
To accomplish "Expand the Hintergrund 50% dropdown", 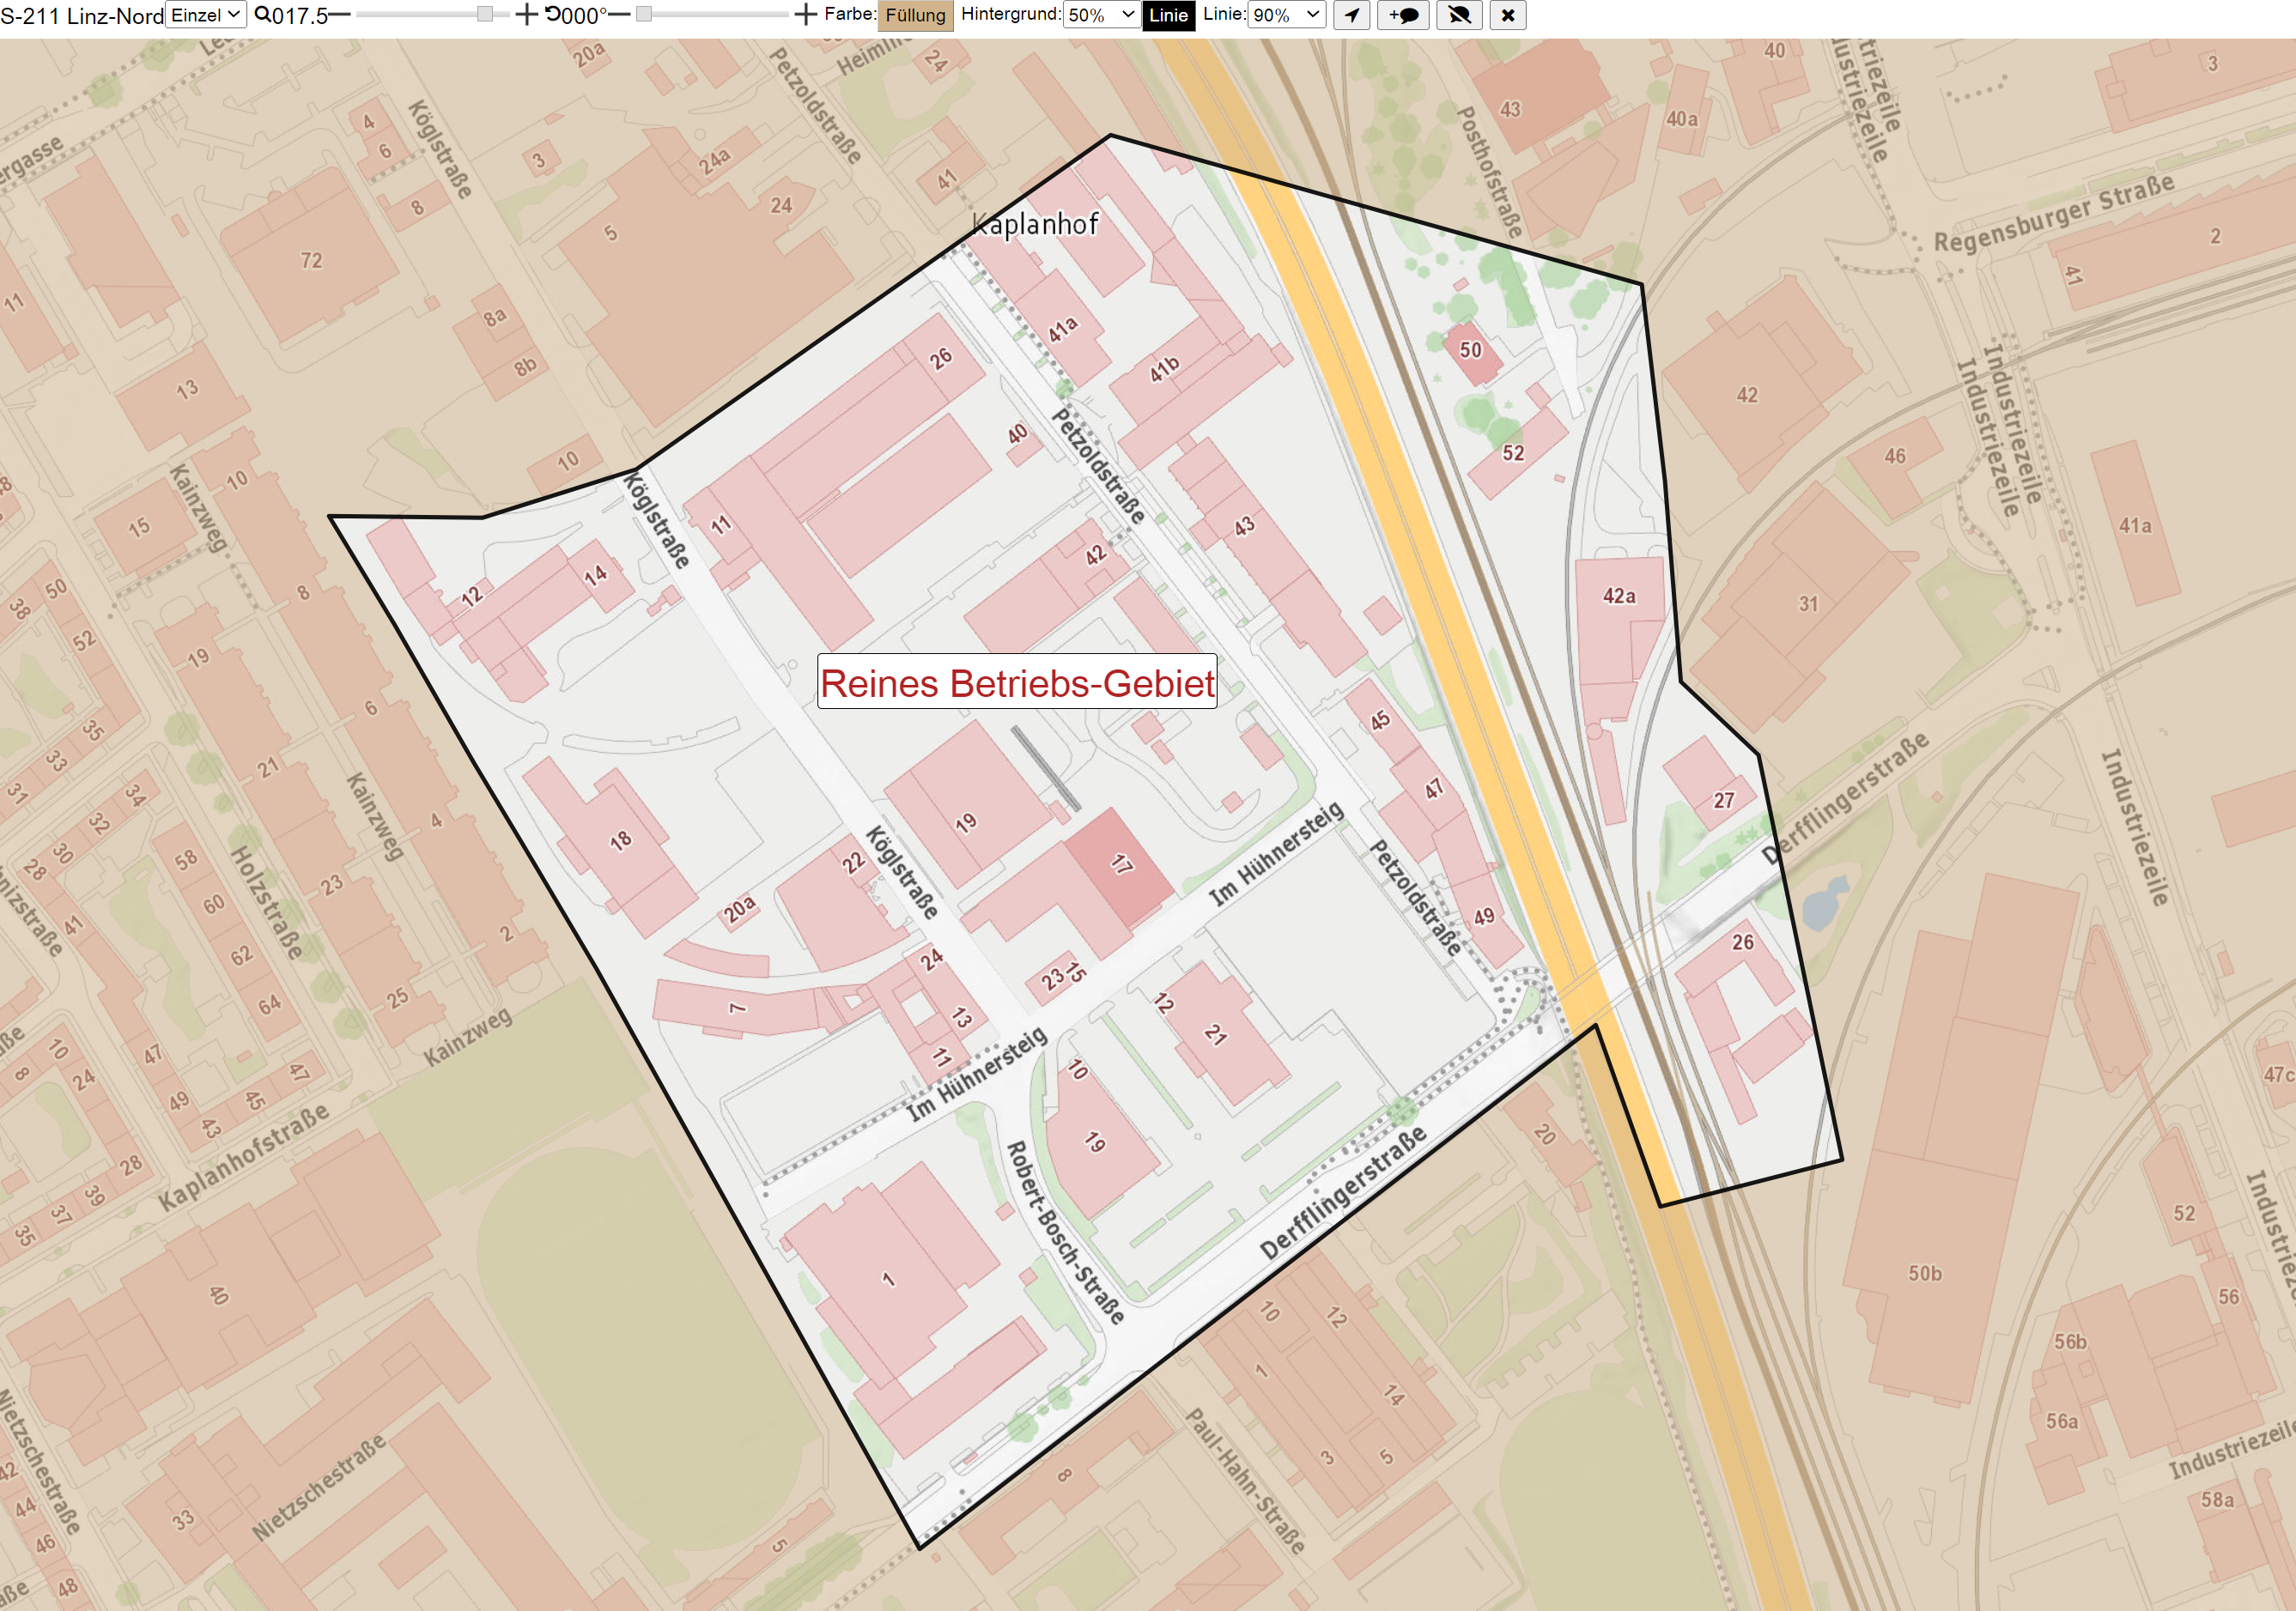I will point(1100,15).
